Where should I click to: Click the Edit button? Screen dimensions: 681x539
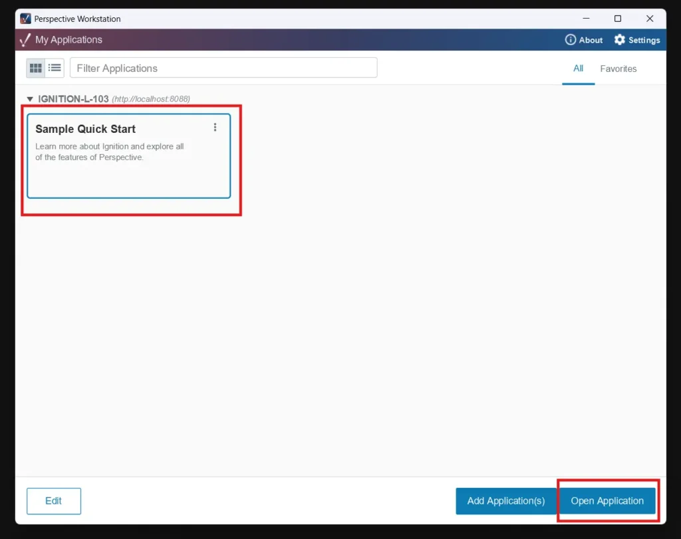click(x=53, y=501)
